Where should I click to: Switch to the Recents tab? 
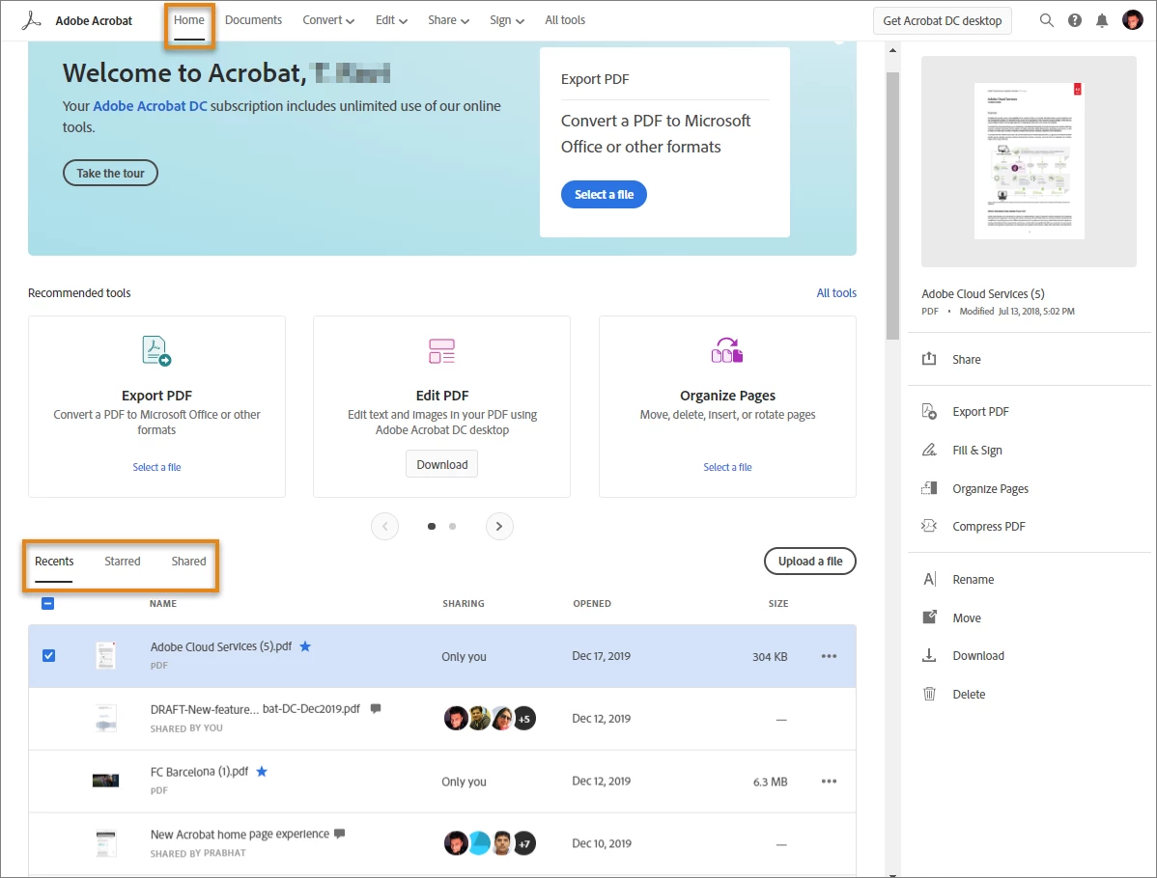pos(54,561)
